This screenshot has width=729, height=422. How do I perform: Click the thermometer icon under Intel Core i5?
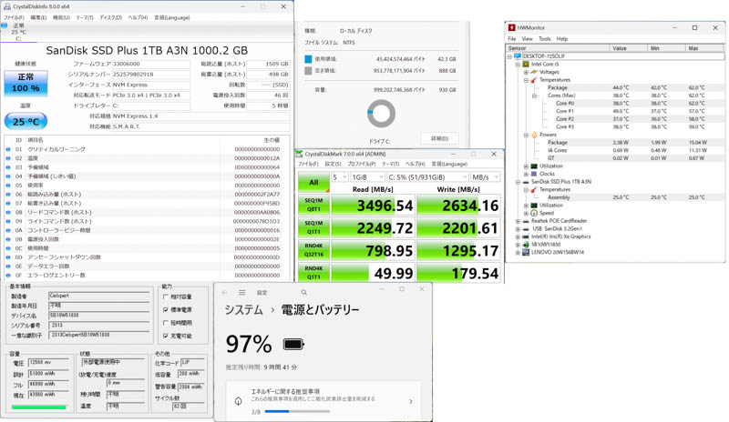[x=534, y=80]
